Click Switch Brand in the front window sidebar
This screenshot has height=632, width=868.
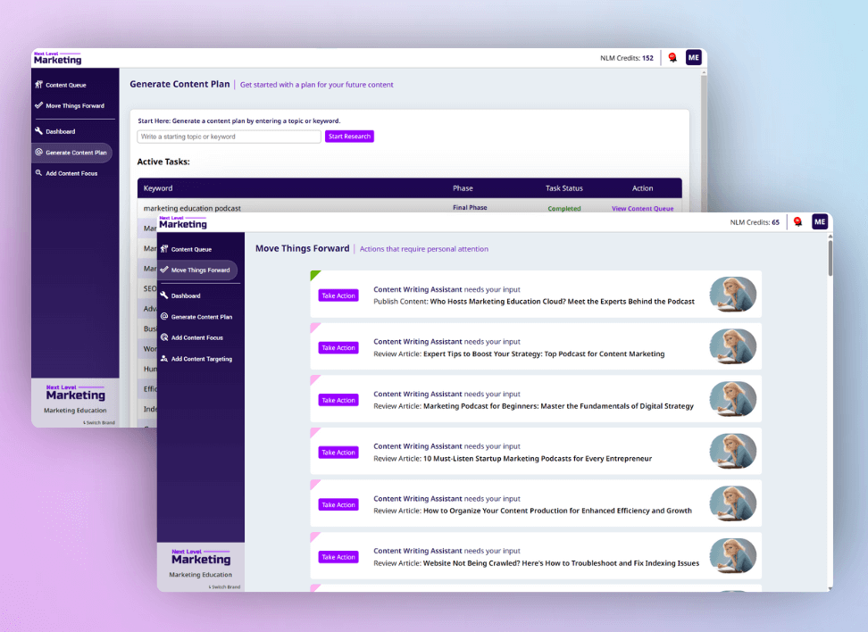tap(224, 586)
